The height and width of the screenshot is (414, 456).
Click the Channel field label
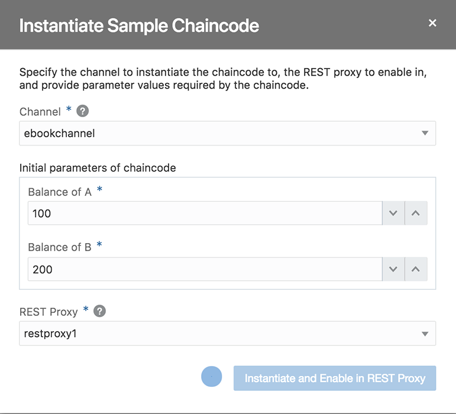click(40, 112)
